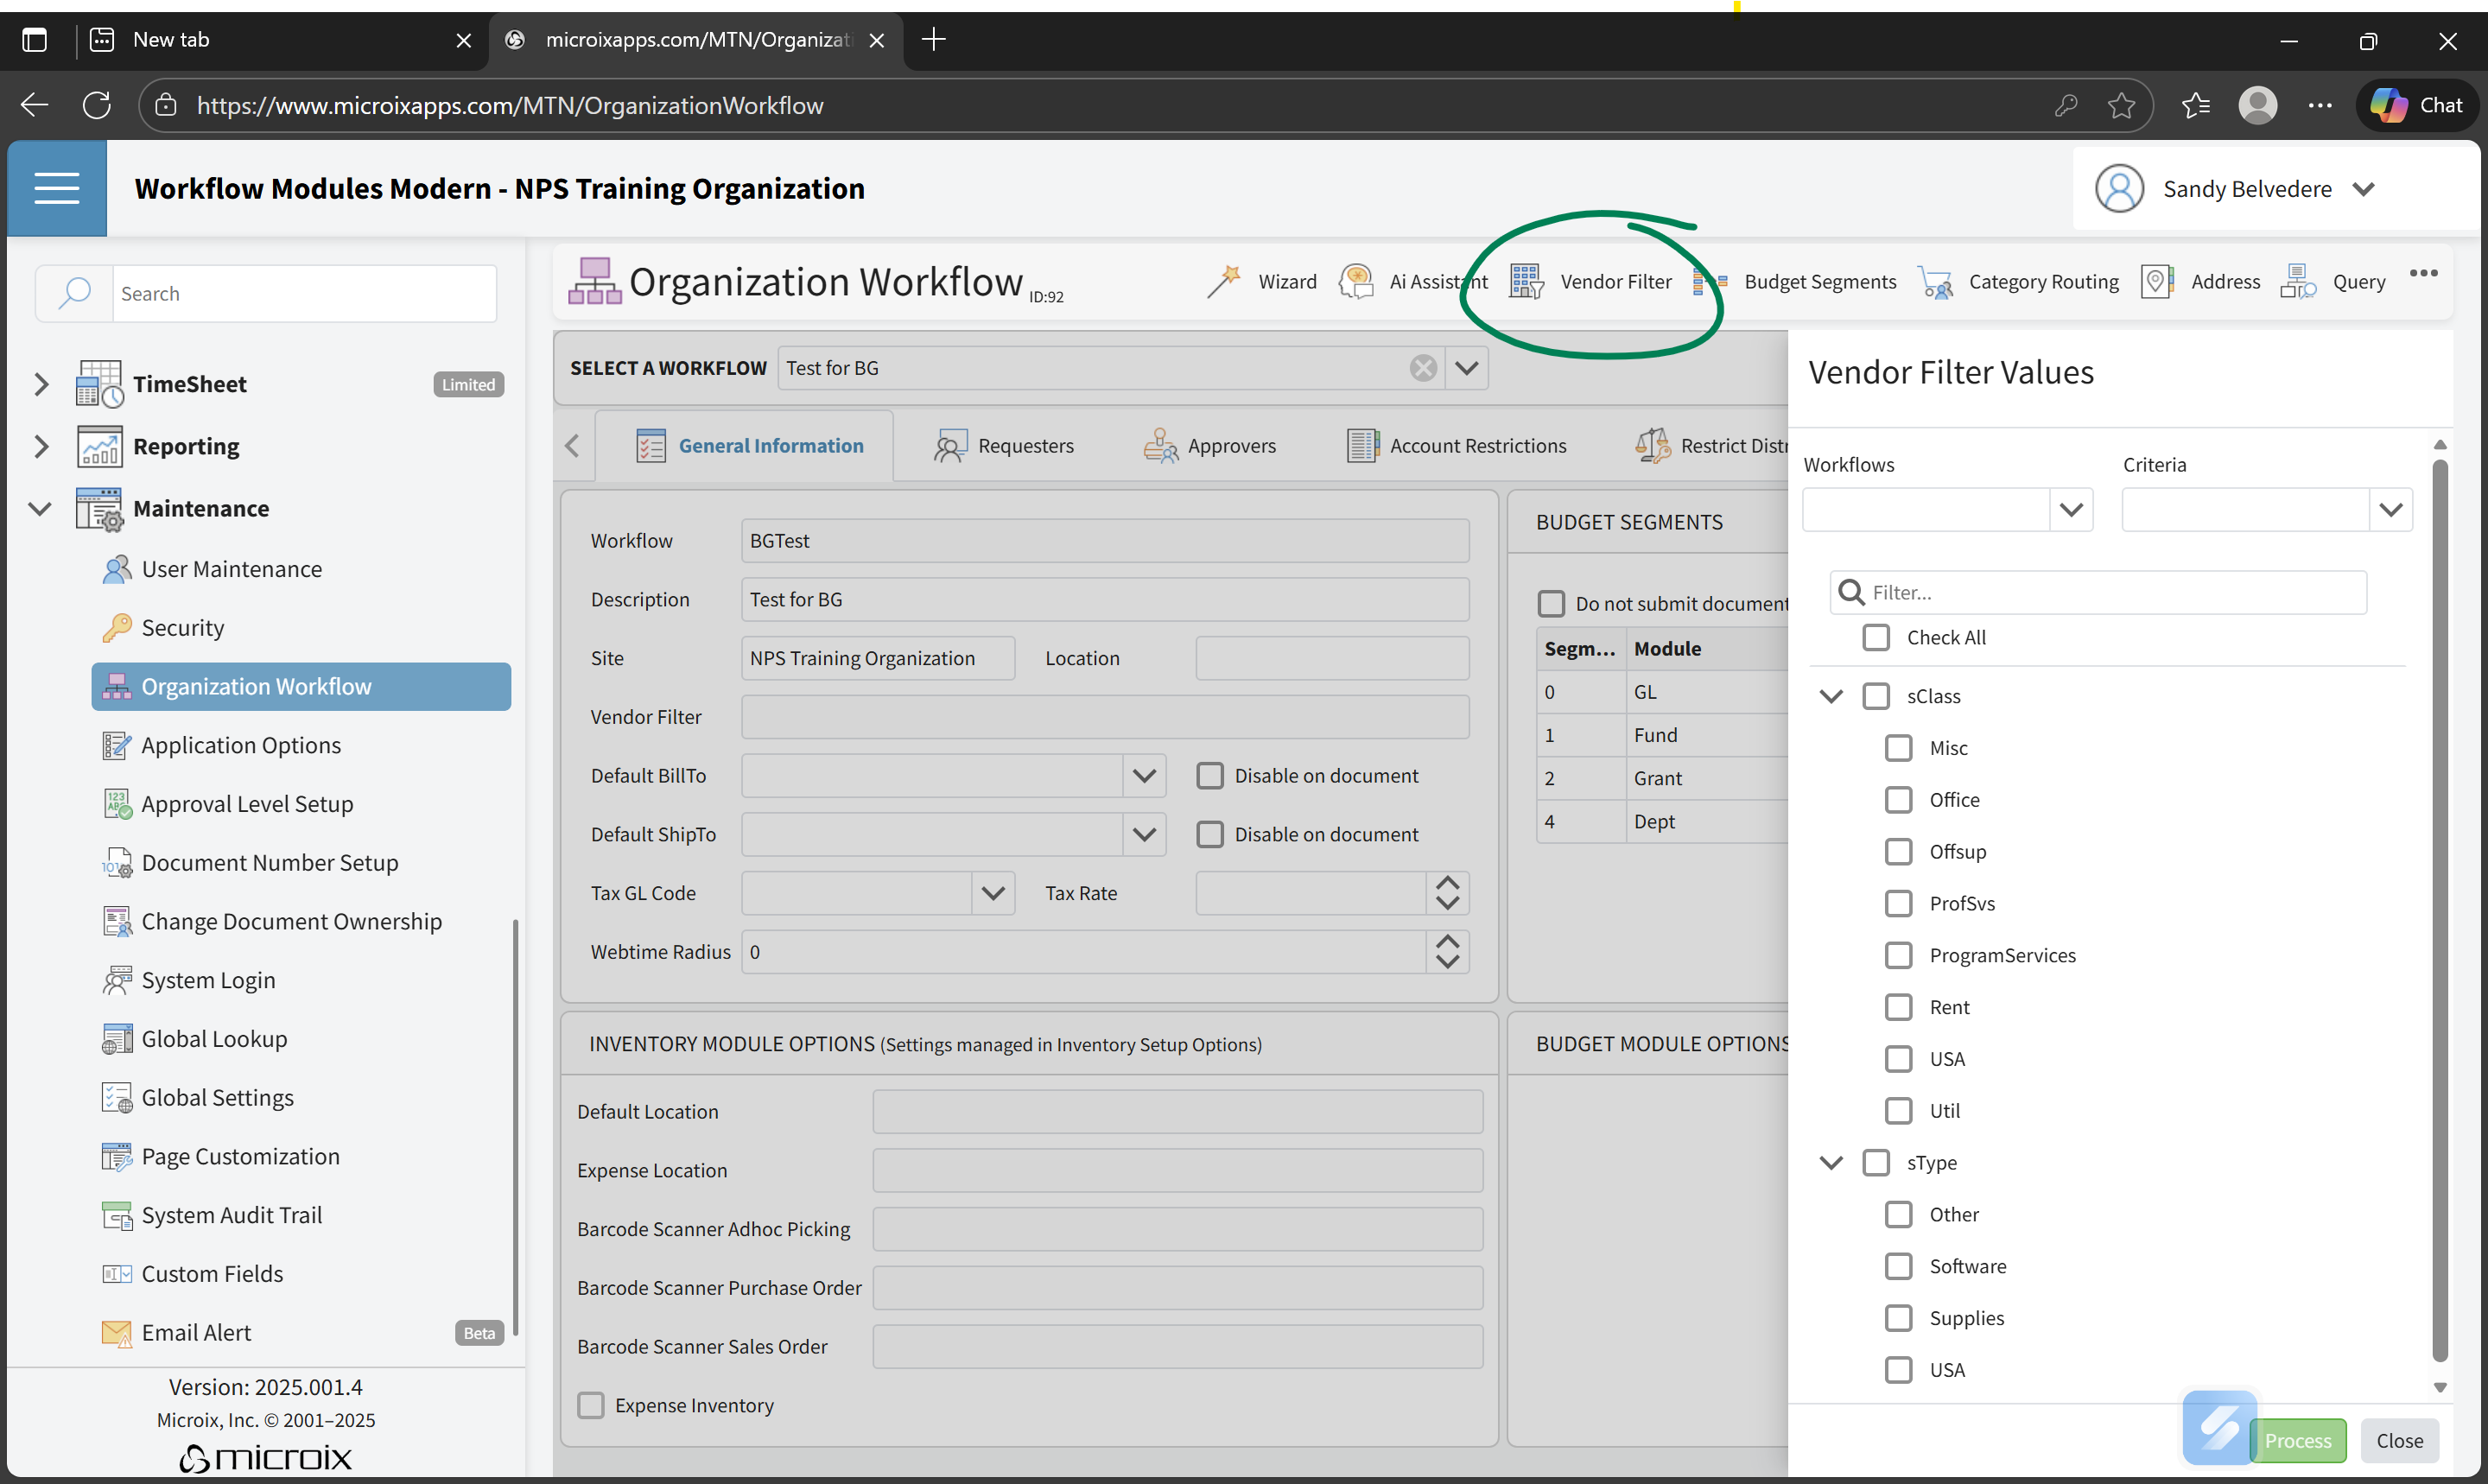The height and width of the screenshot is (1484, 2488).
Task: Click the Query toolbar icon
Action: point(2299,282)
